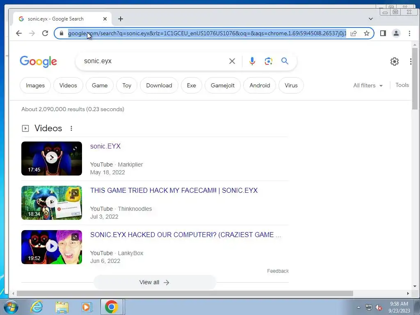View site info via the padlock icon
The width and height of the screenshot is (420, 315).
click(62, 33)
